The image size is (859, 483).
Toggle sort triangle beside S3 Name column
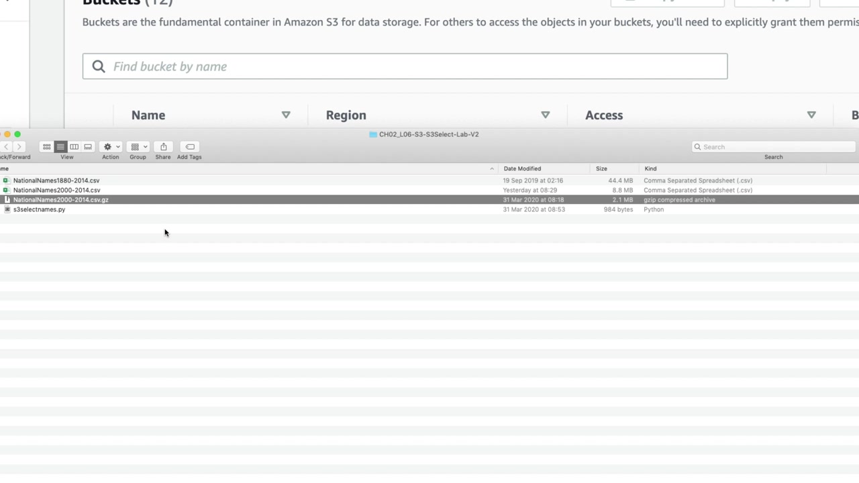pos(286,115)
